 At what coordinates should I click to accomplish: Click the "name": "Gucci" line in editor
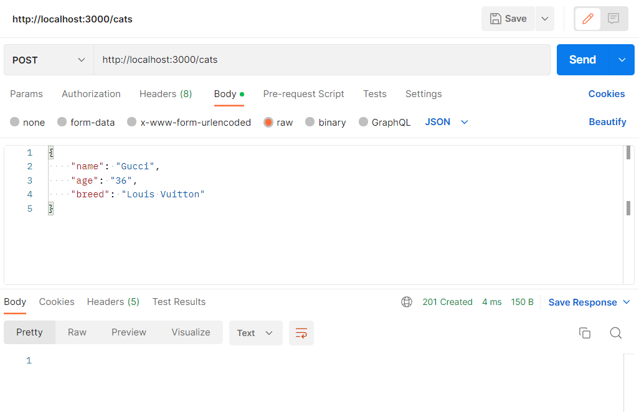115,167
